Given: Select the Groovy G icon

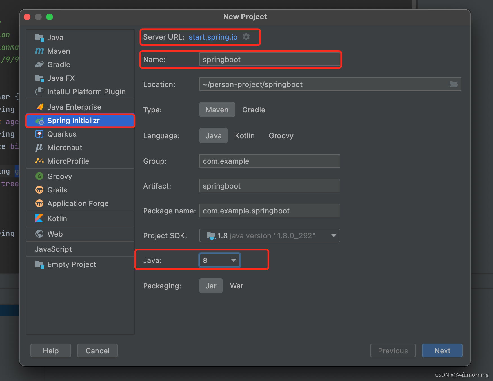Looking at the screenshot, I should (39, 176).
